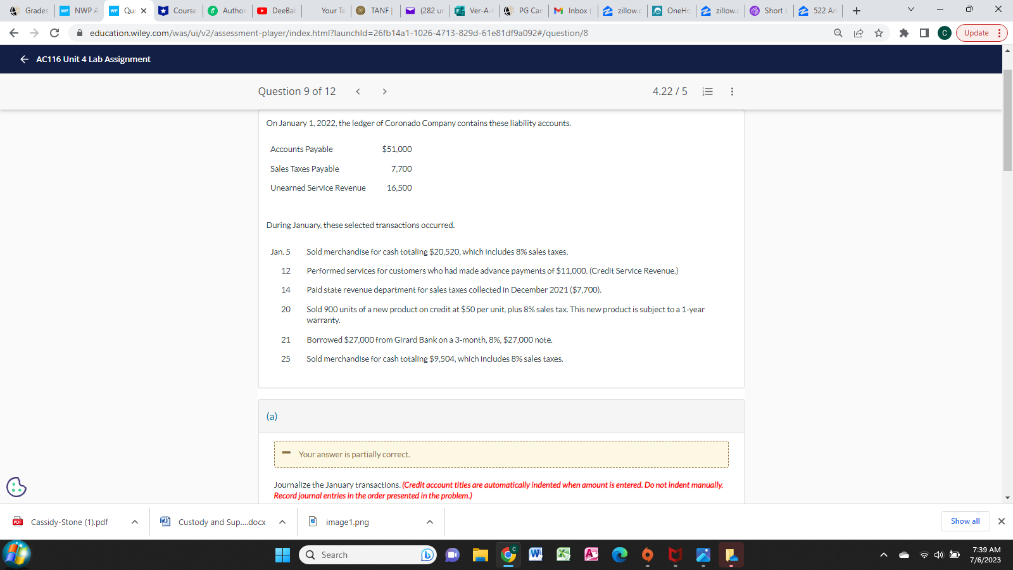
Task: Expand the Custody and Sup....docx download chevron
Action: tap(282, 522)
